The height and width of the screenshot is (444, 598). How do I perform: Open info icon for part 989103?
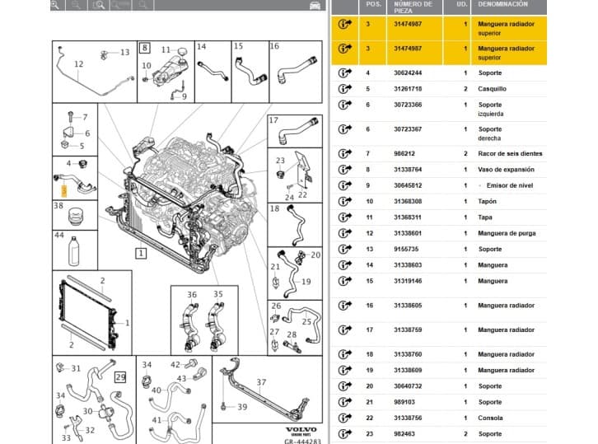coord(345,402)
